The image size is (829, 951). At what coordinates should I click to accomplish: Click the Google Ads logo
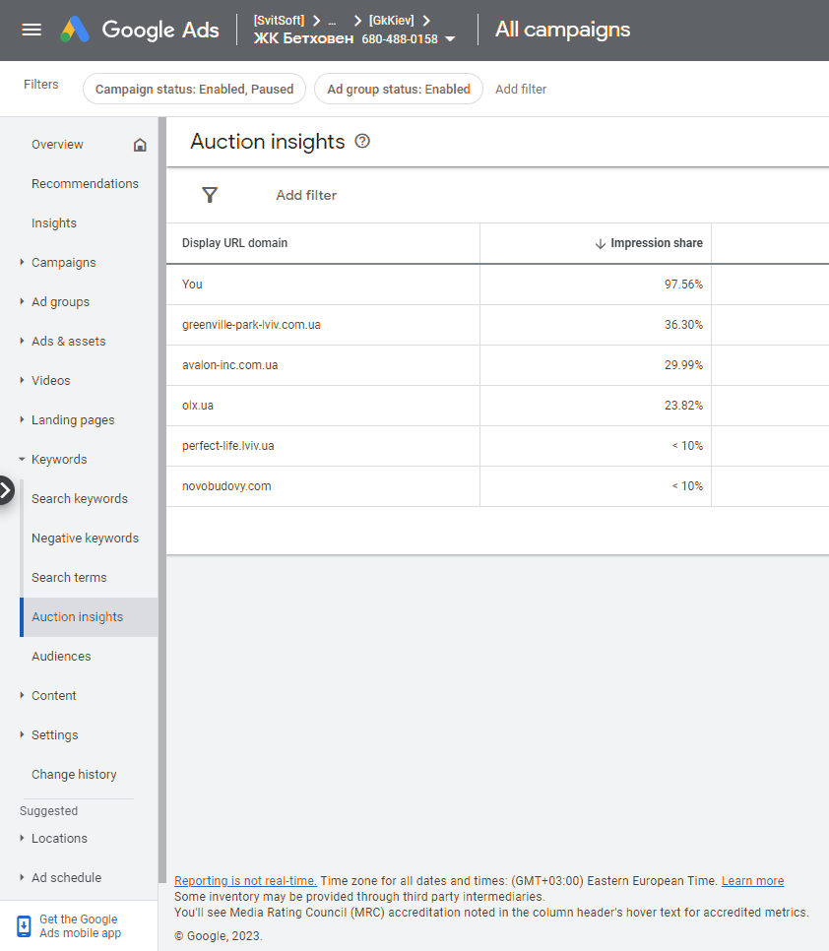point(140,30)
